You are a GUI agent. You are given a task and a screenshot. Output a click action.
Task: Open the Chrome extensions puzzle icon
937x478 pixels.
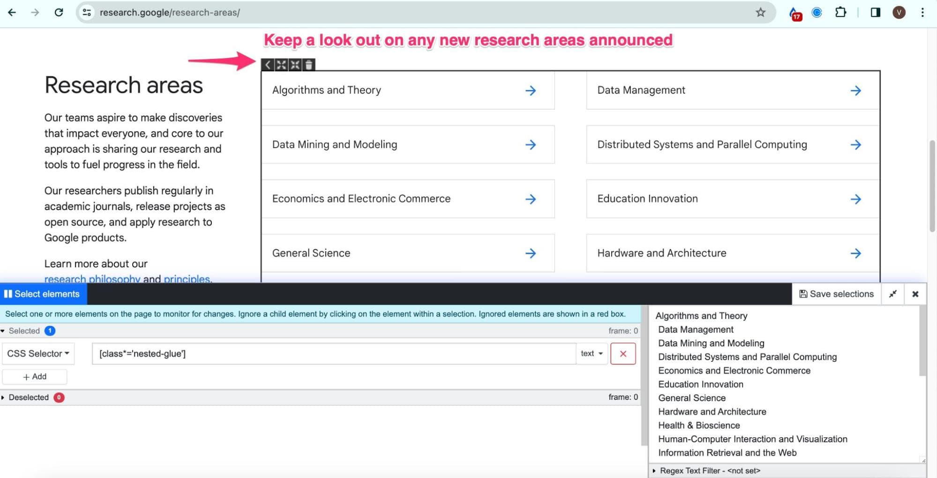coord(840,12)
